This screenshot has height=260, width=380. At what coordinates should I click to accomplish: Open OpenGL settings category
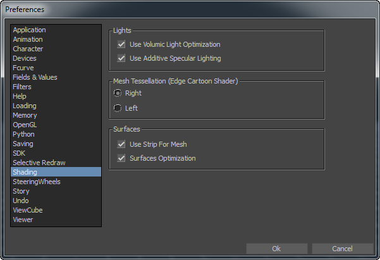click(x=25, y=125)
